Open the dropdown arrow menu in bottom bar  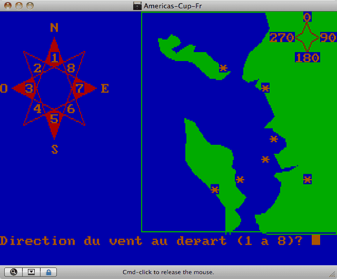click(31, 272)
